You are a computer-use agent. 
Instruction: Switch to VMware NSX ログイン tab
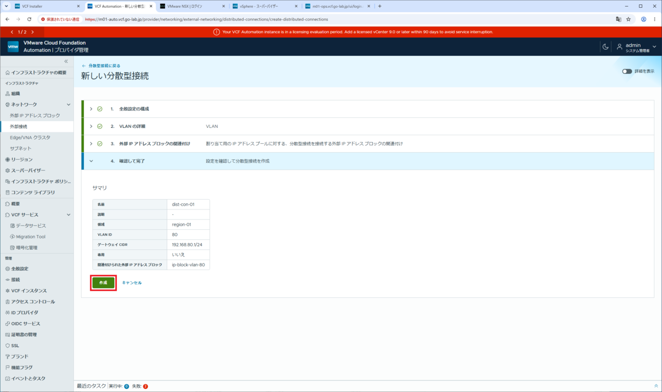191,6
